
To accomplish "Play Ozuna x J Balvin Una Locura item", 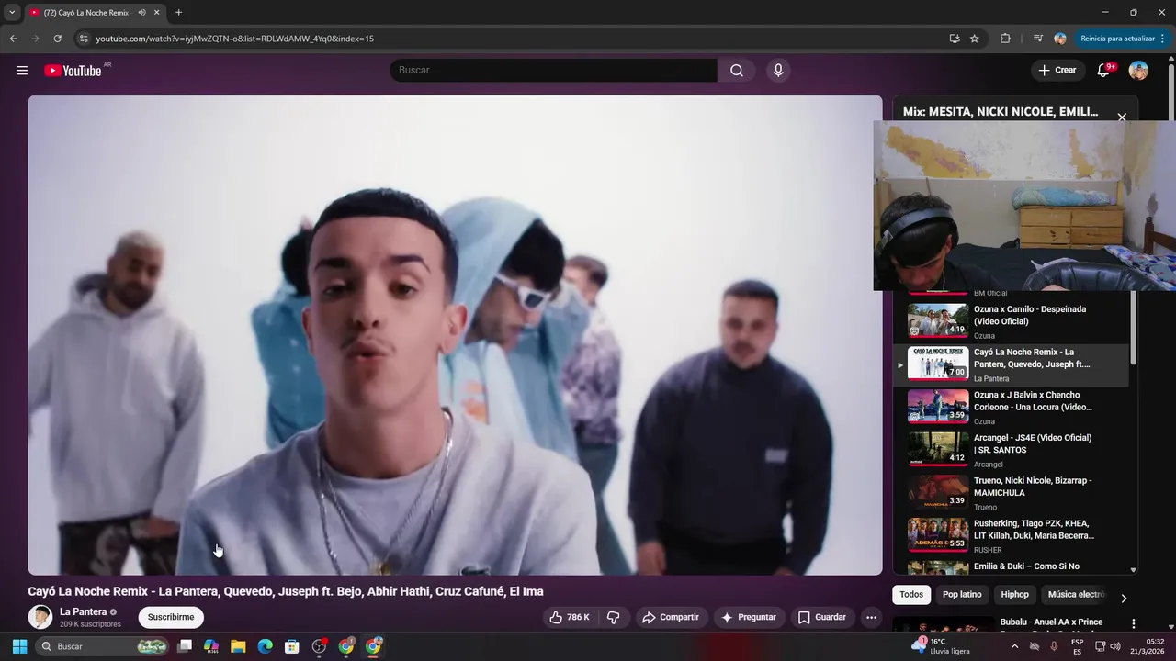I will click(x=1012, y=408).
